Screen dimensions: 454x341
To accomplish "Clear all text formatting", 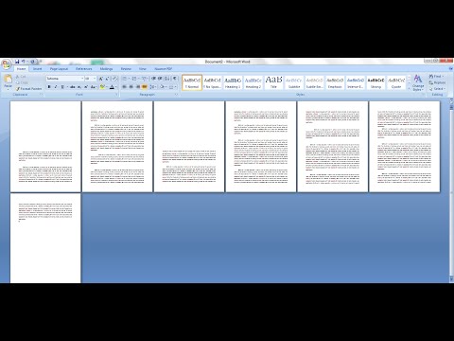I will 114,79.
